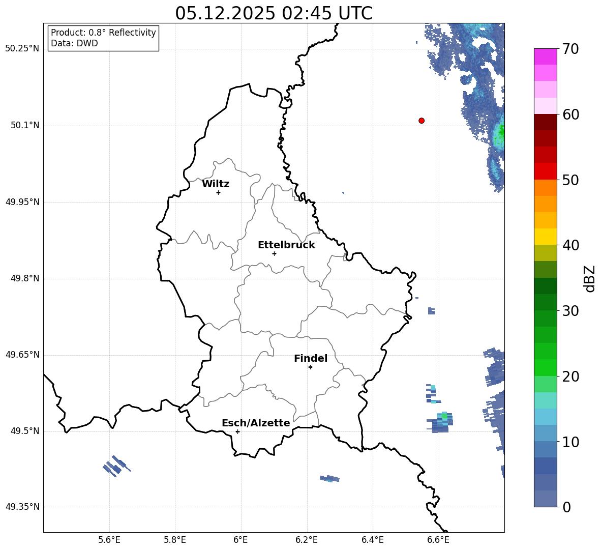602x550 pixels.
Task: Click the Esch/Alzette station cross marker
Action: pyautogui.click(x=237, y=431)
